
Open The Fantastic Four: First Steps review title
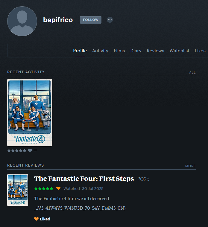pos(84,179)
